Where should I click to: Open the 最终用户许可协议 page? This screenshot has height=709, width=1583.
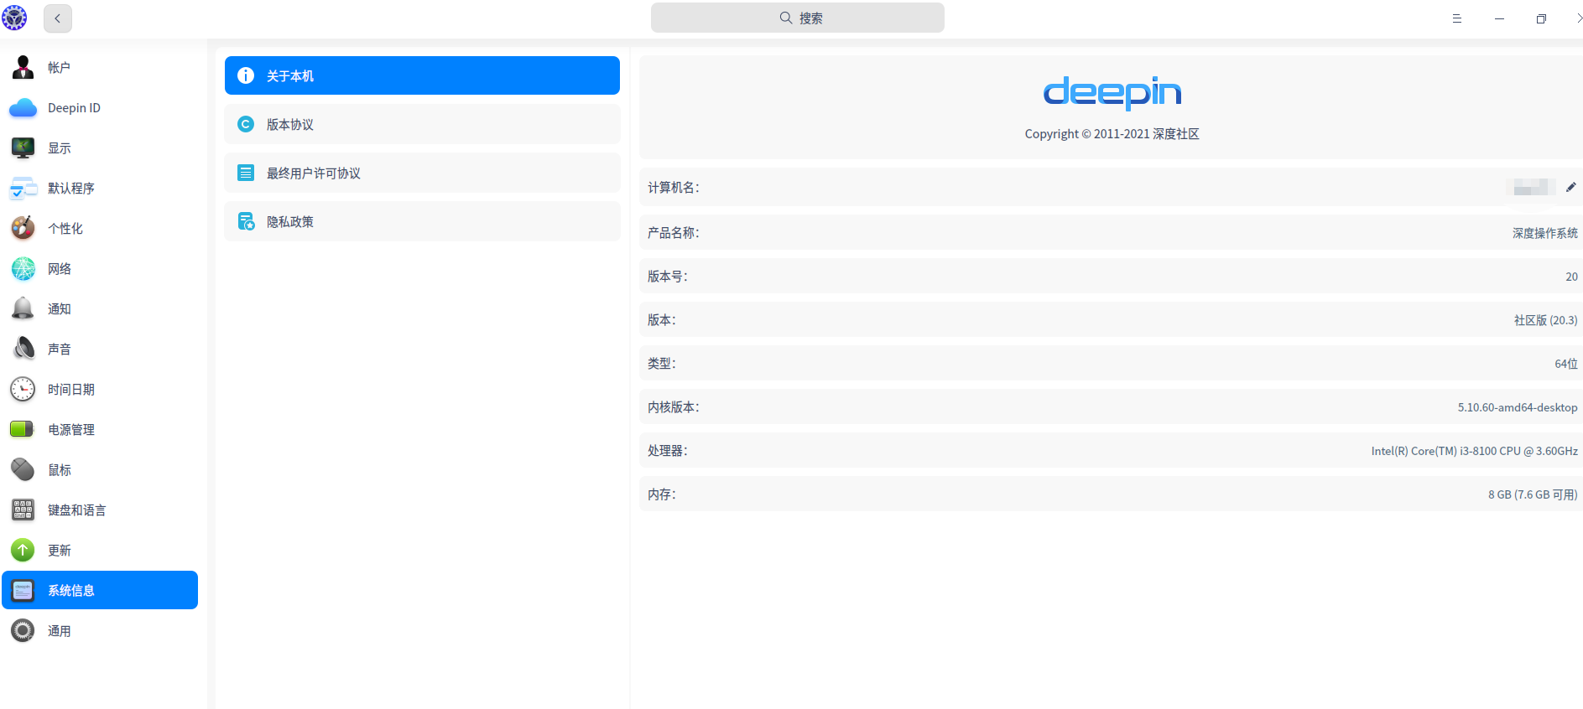point(422,173)
